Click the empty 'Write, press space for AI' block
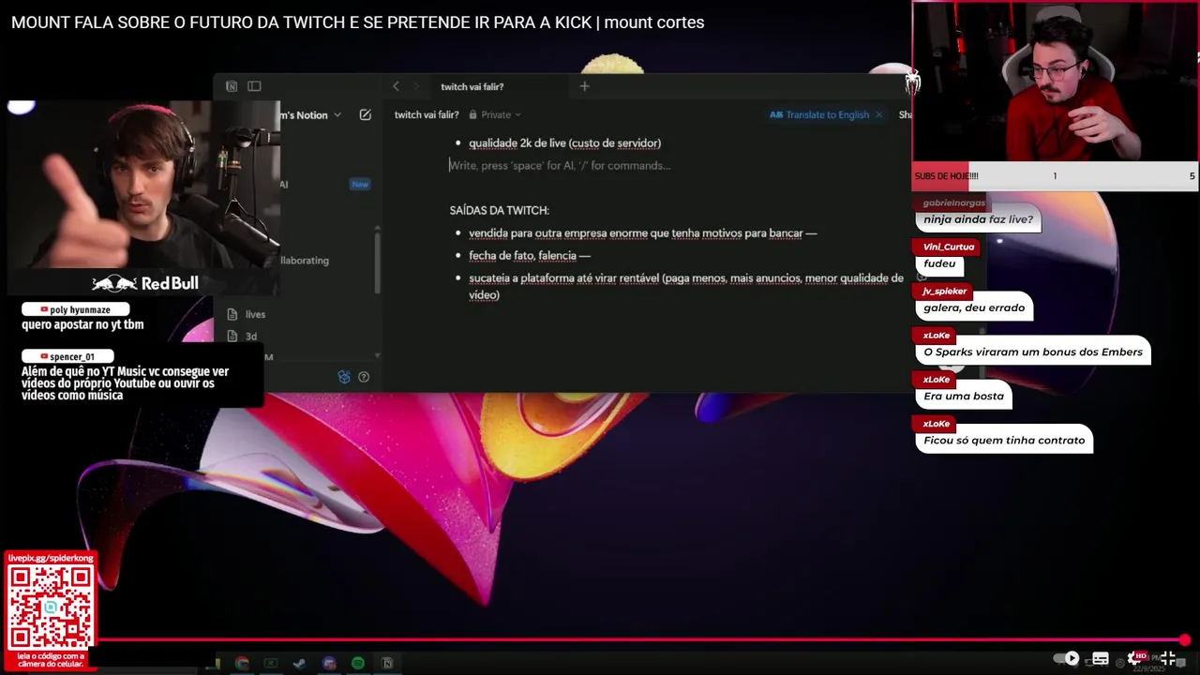This screenshot has height=675, width=1200. tap(560, 165)
